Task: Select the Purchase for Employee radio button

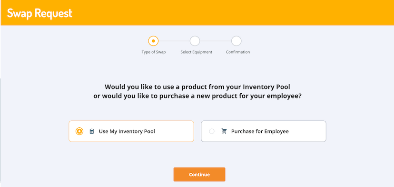Action: point(212,131)
